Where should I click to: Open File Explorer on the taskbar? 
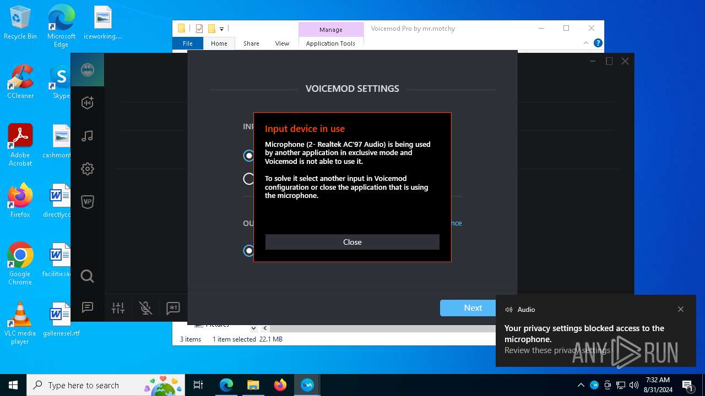(x=253, y=385)
